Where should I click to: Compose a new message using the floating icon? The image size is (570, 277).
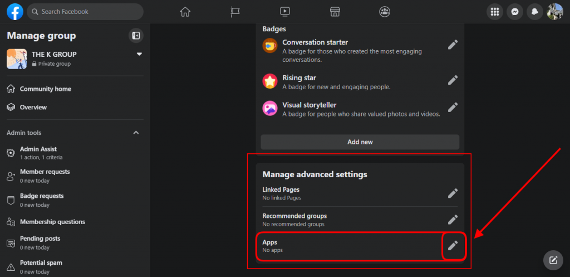[x=553, y=260]
